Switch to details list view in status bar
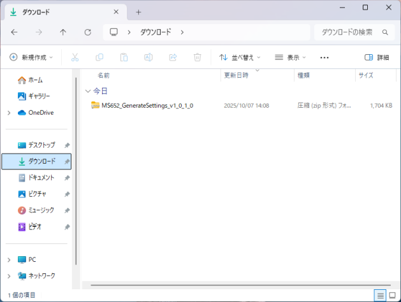Image resolution: width=401 pixels, height=302 pixels. 380,296
